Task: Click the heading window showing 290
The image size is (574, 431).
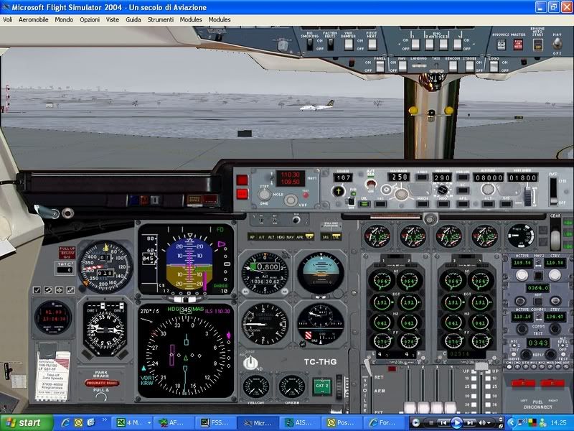Action: pyautogui.click(x=442, y=177)
